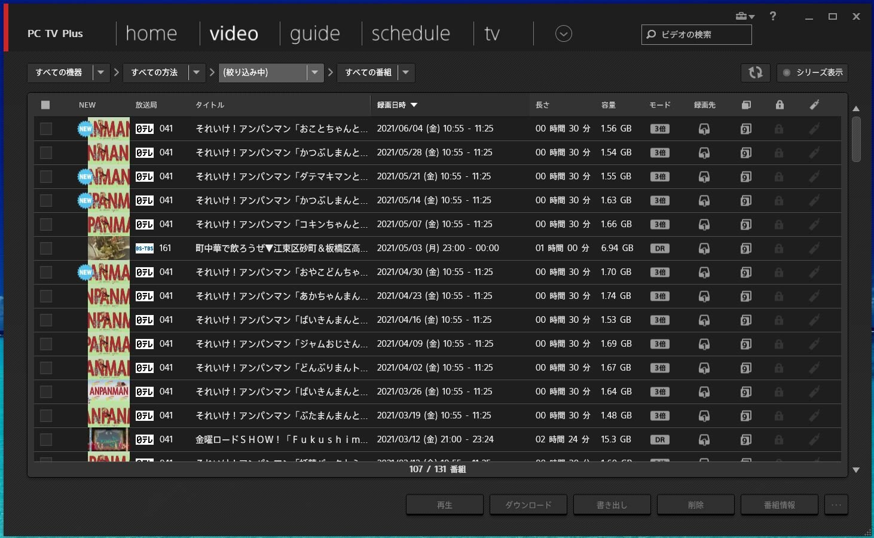Click the scroll down arrow of list
874x538 pixels.
click(x=856, y=470)
